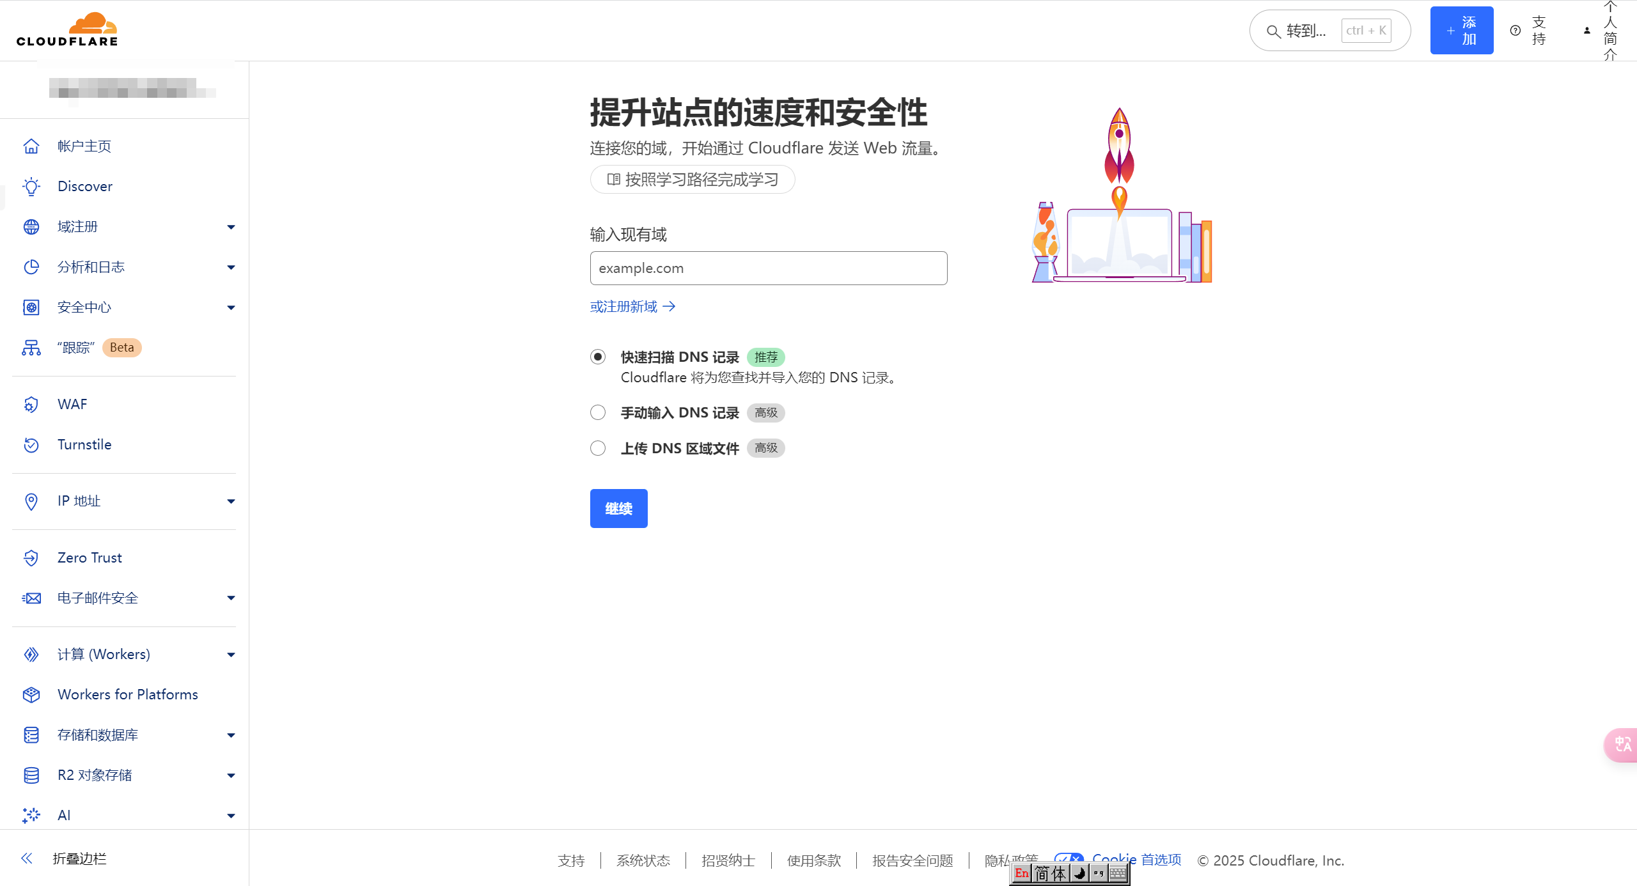Click the Cloudflare logo
Viewport: 1637px width, 886px height.
tap(67, 30)
